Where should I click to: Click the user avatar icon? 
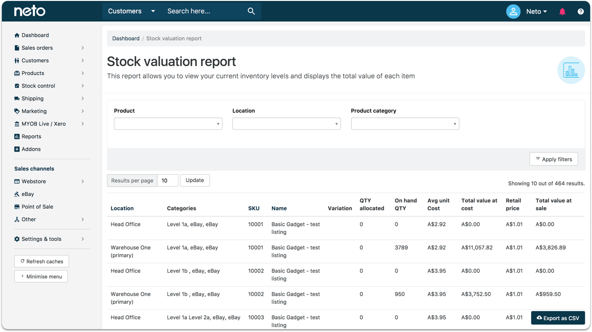513,11
